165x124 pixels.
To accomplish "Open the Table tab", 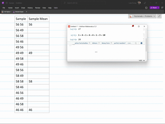I will [x=56, y=8].
